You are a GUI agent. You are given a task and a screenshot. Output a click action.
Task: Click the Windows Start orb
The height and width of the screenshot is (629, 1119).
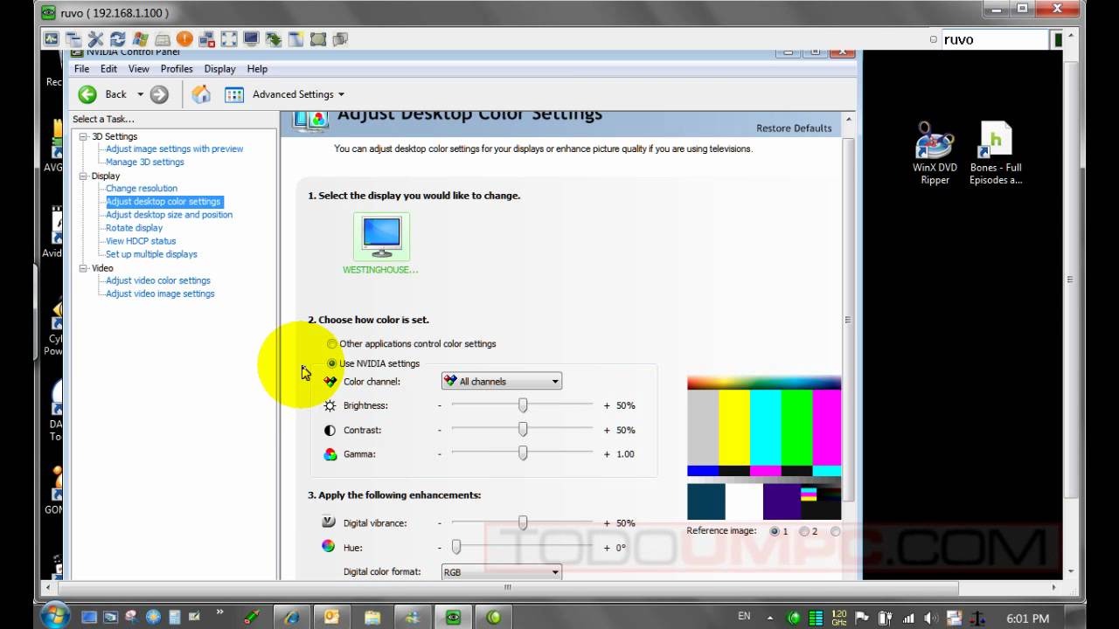[x=55, y=617]
